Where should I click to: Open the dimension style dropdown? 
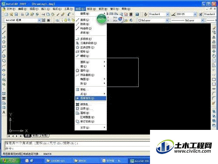pyautogui.click(x=195, y=14)
